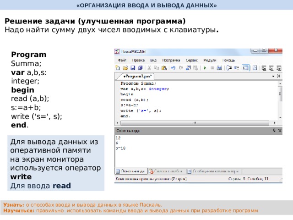
Task: Click the editor scroll right arrow
Action: coord(274,123)
